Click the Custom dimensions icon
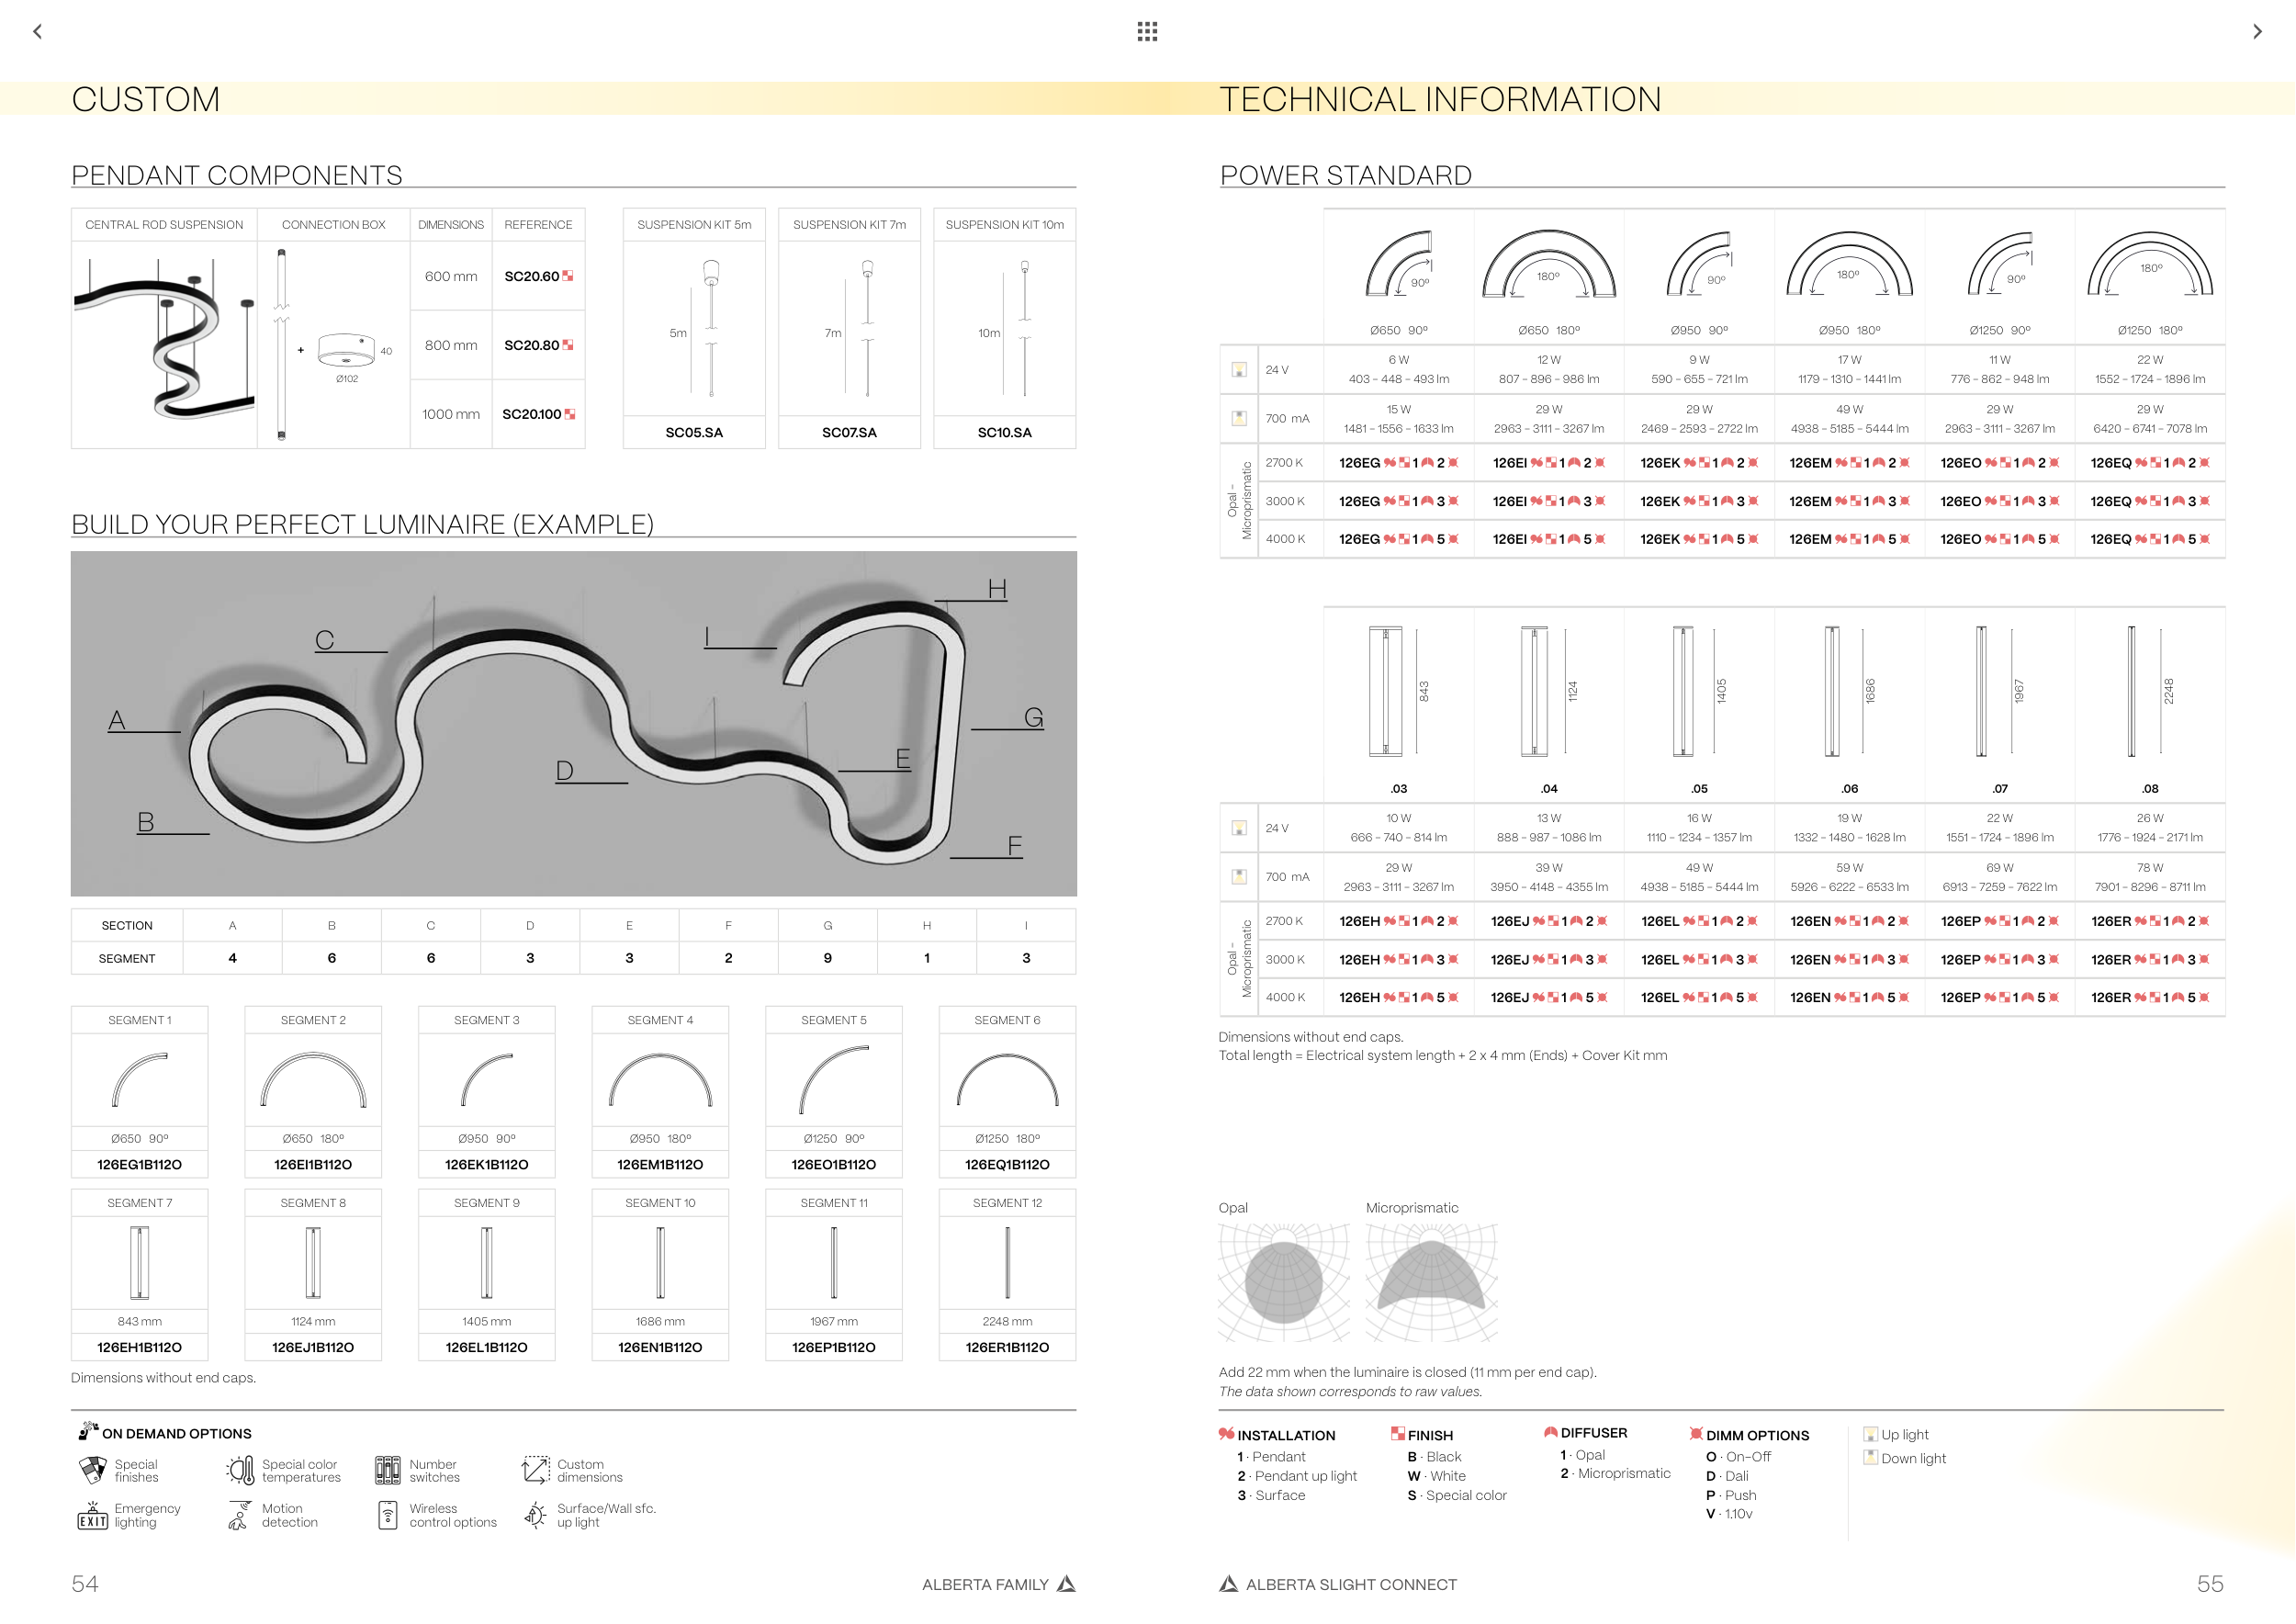Screen dimensions: 2296x1624 pyautogui.click(x=536, y=1470)
